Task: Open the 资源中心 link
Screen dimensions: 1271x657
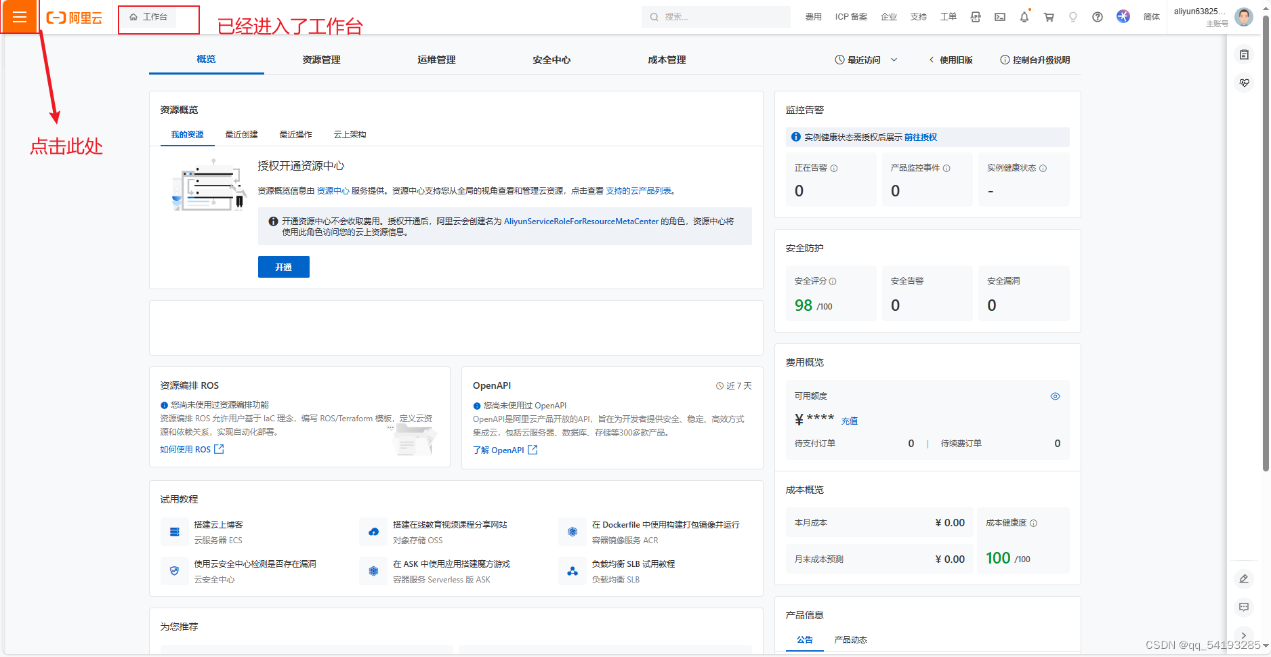Action: [x=333, y=191]
